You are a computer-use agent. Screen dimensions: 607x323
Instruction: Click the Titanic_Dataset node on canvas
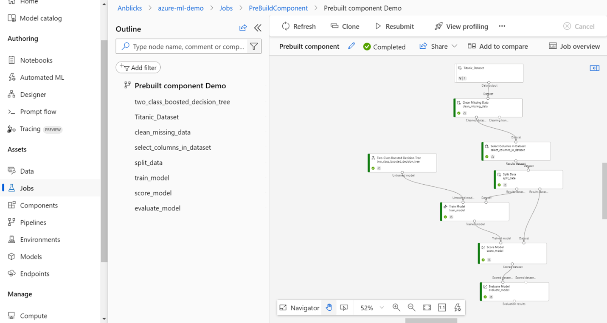click(x=489, y=73)
